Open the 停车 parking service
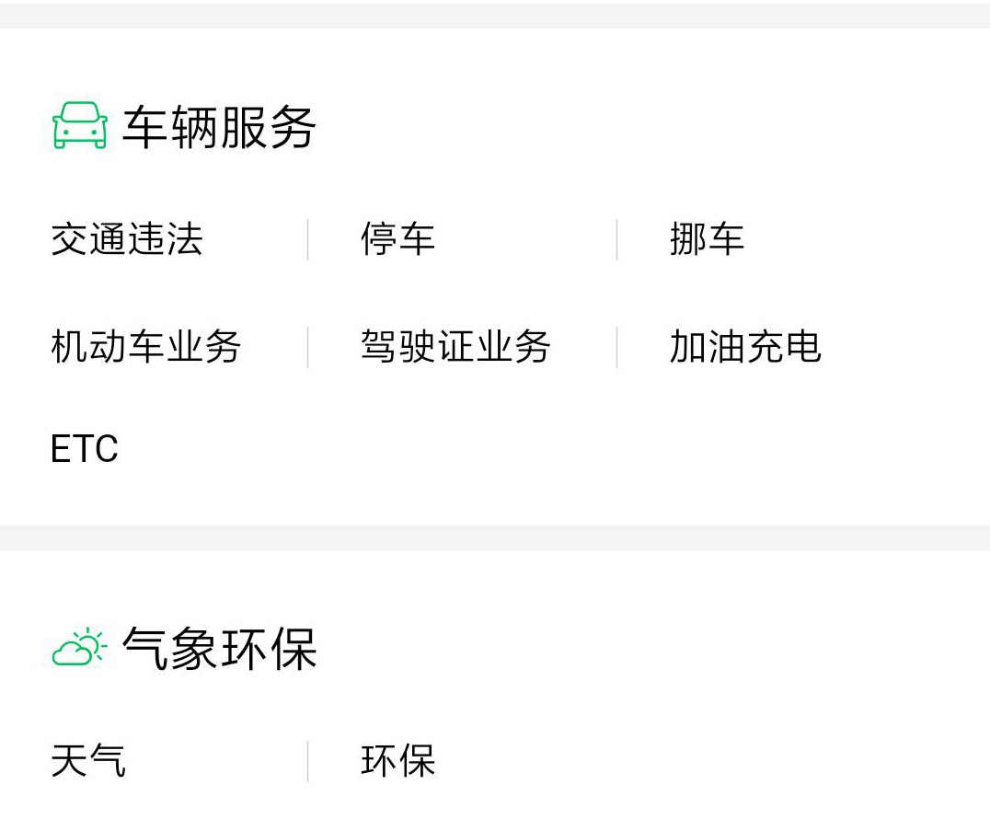The height and width of the screenshot is (831, 990). pos(397,239)
